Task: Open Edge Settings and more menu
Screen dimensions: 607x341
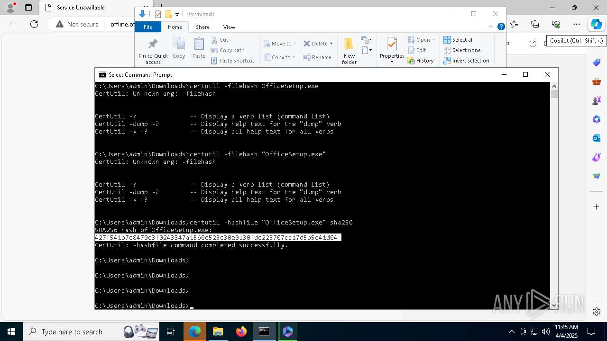Action: [577, 24]
